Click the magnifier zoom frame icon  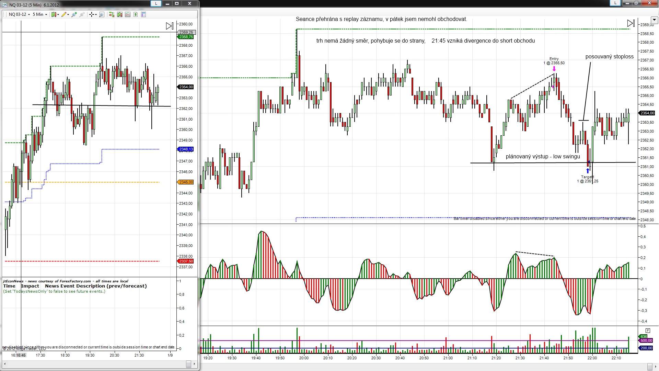click(102, 14)
